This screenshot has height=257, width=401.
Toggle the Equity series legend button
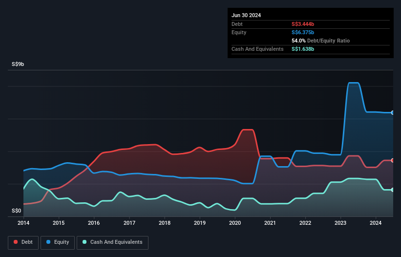pyautogui.click(x=58, y=242)
